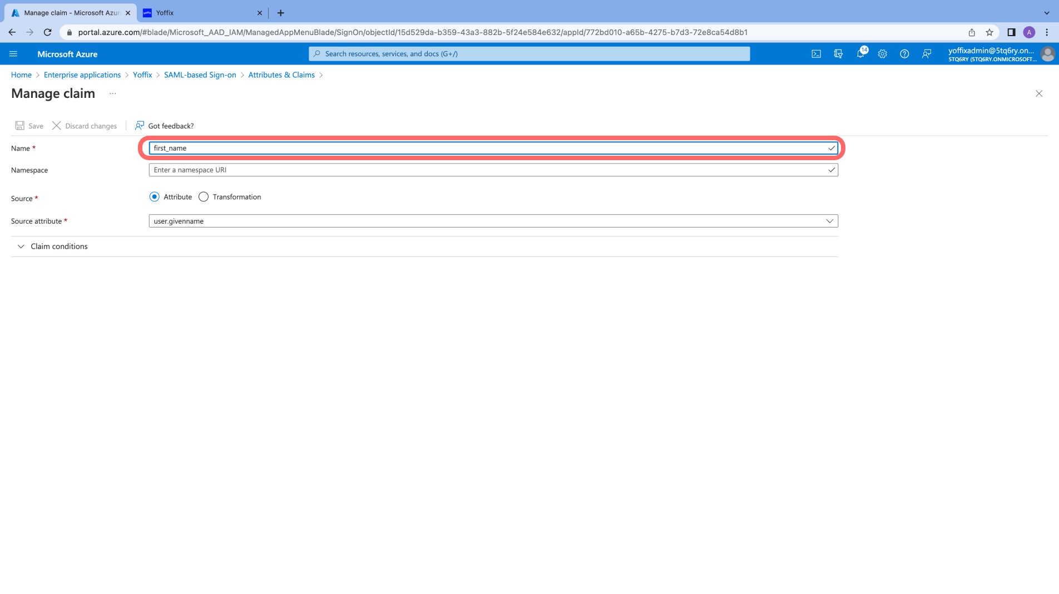Go to Enterprise applications breadcrumb
Screen dimensions: 1059x594
click(x=82, y=75)
